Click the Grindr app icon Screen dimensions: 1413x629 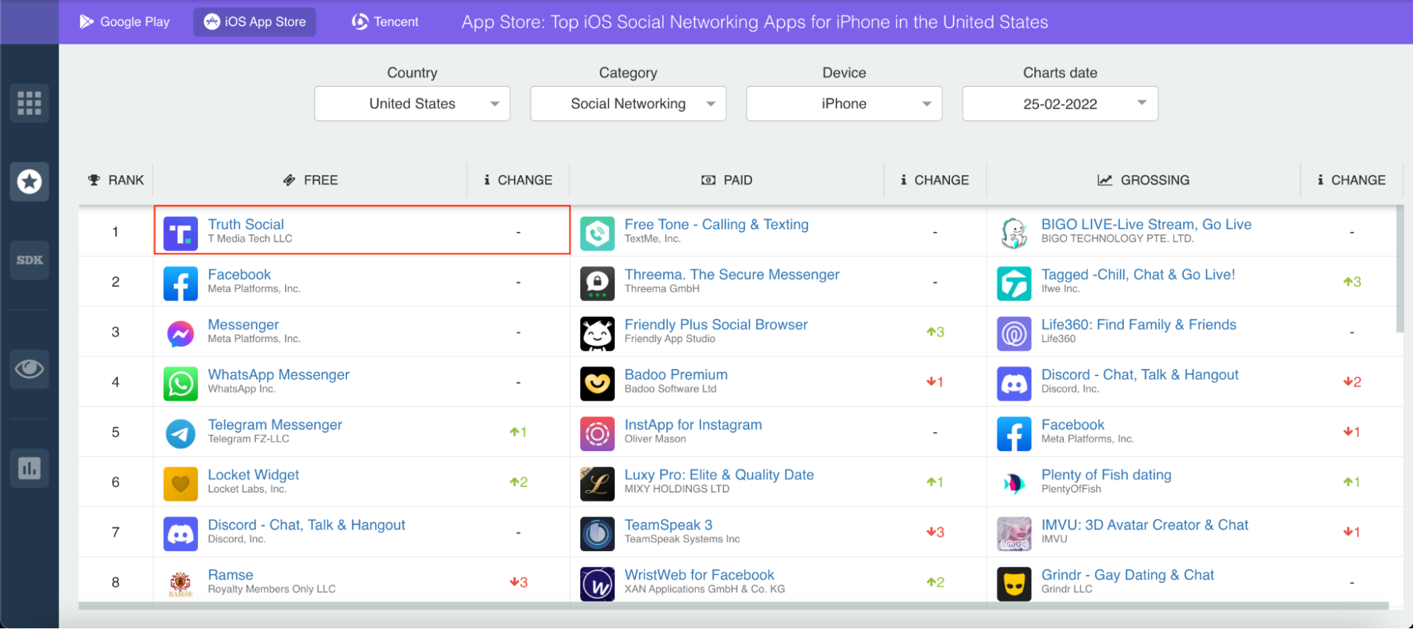(1014, 584)
